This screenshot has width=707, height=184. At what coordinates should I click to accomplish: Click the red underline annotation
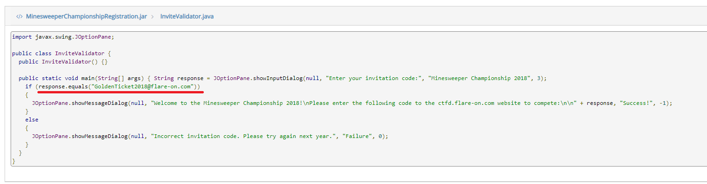pyautogui.click(x=121, y=92)
